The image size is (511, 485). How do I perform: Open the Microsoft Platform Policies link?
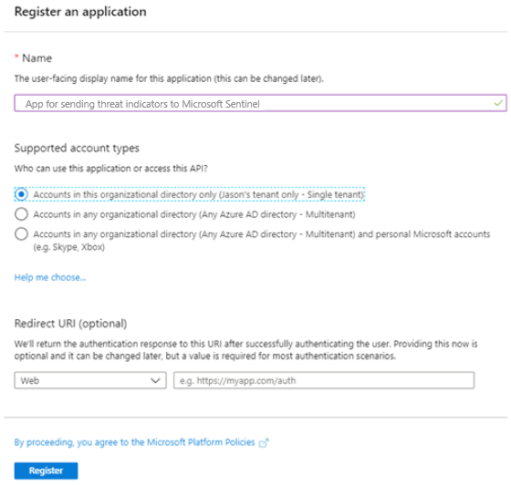click(x=134, y=442)
